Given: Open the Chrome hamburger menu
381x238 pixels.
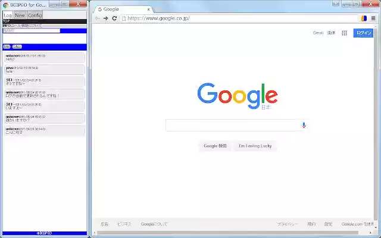Looking at the screenshot, I should coord(373,18).
